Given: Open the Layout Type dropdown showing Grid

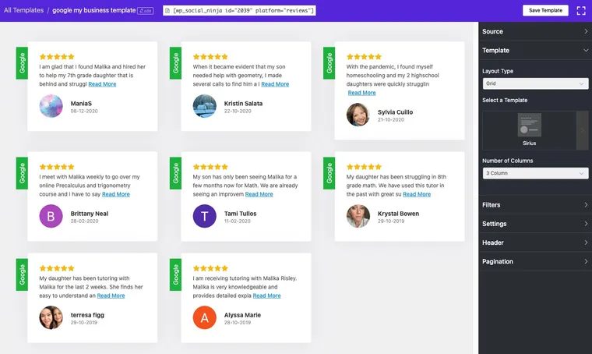Looking at the screenshot, I should [535, 83].
